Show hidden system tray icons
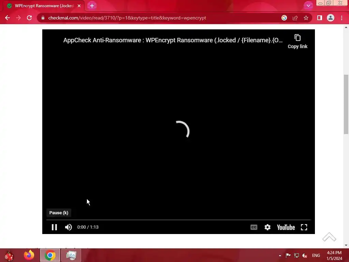The width and height of the screenshot is (349, 262). (280, 256)
